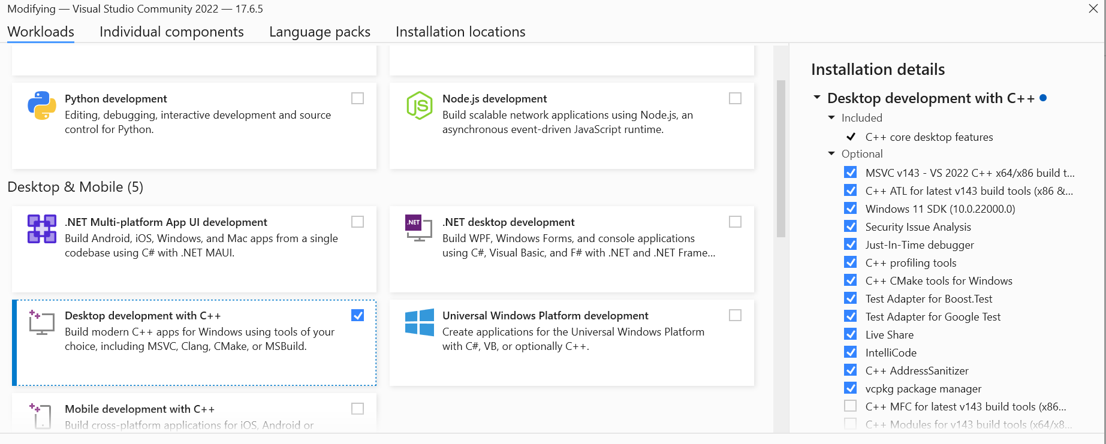
Task: Enable the Node.js development workload checkbox
Action: (x=736, y=98)
